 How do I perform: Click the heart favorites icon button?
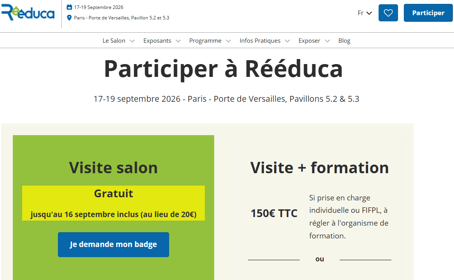pos(388,13)
